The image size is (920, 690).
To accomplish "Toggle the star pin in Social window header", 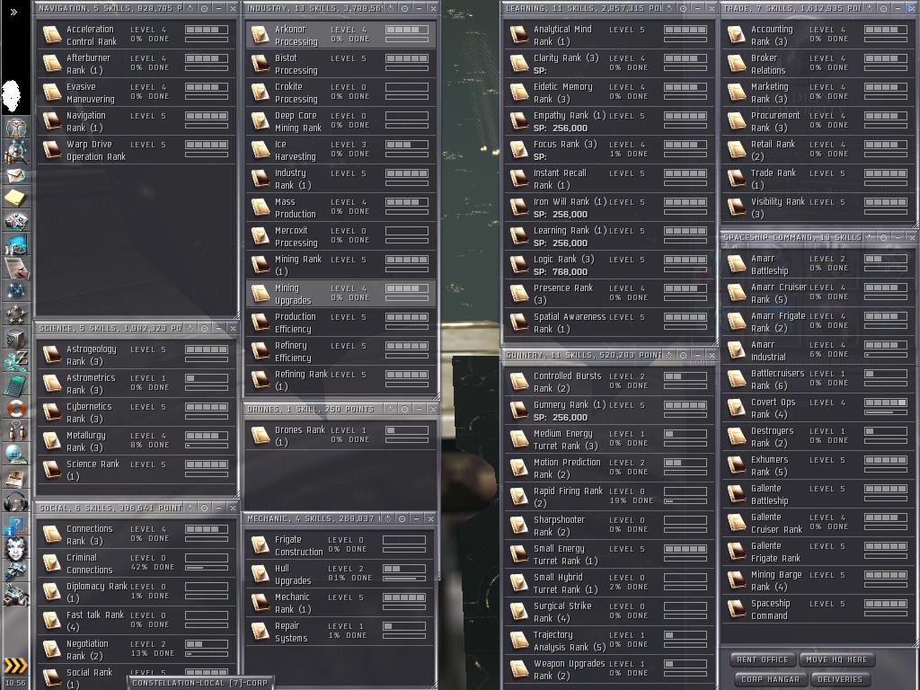I will coord(190,508).
